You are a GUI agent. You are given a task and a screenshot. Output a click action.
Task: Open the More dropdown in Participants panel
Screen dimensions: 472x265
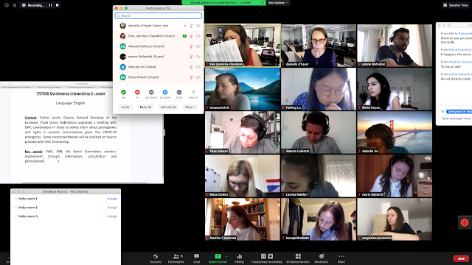190,107
